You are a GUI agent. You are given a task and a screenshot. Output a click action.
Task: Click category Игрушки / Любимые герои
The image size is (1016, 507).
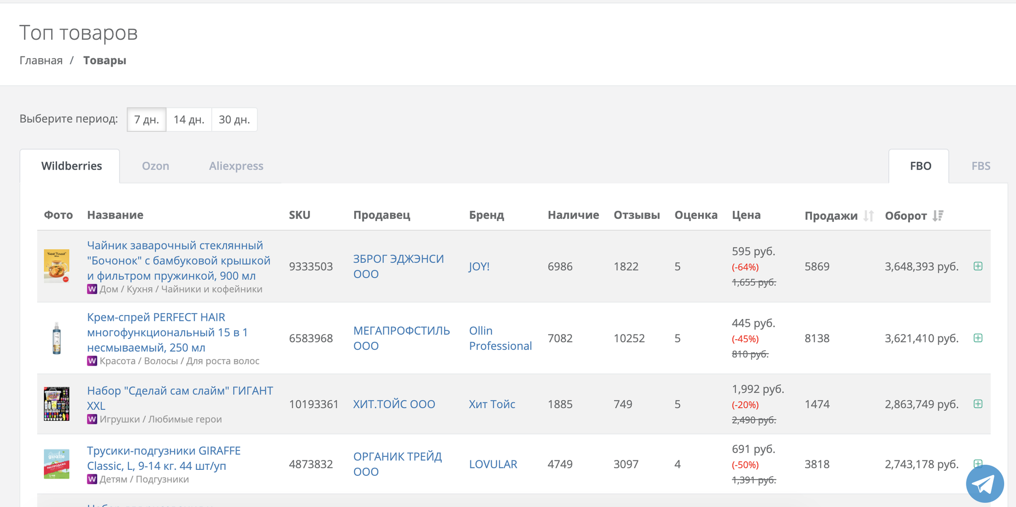[161, 419]
